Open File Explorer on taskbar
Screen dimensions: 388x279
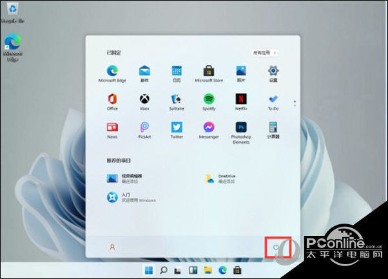(x=208, y=271)
